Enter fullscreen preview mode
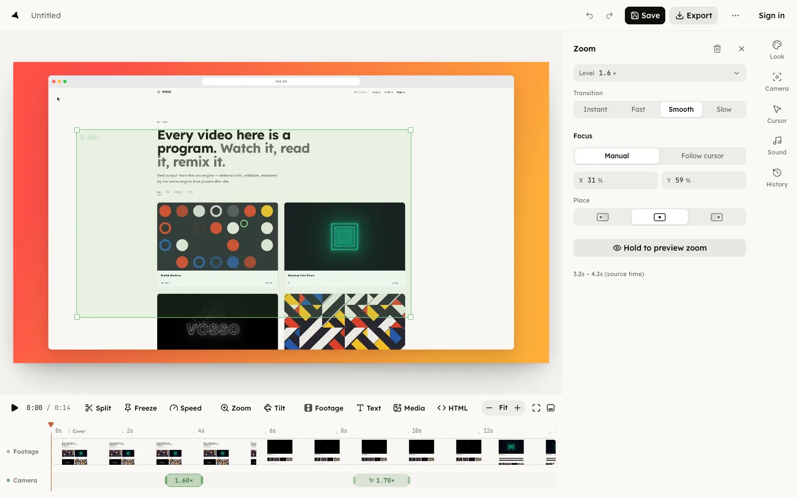The height and width of the screenshot is (498, 797). (x=536, y=408)
